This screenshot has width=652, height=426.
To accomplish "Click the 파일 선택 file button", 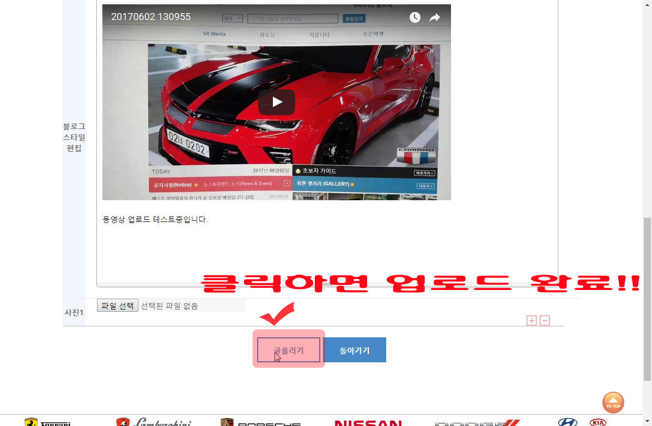I will (117, 306).
